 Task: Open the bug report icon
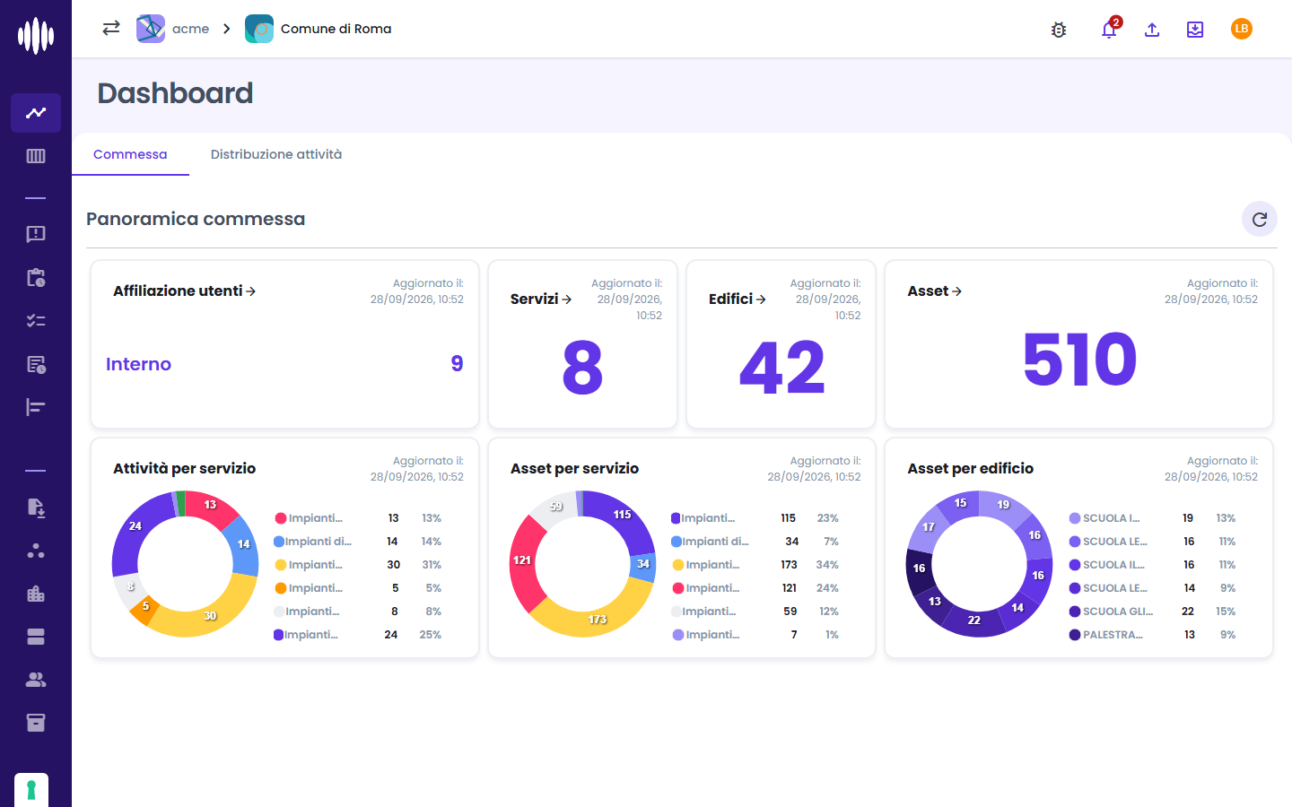pos(1059,30)
